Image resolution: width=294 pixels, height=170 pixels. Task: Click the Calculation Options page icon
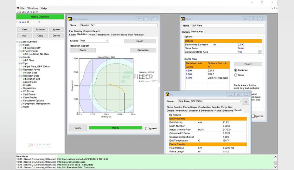21,100
